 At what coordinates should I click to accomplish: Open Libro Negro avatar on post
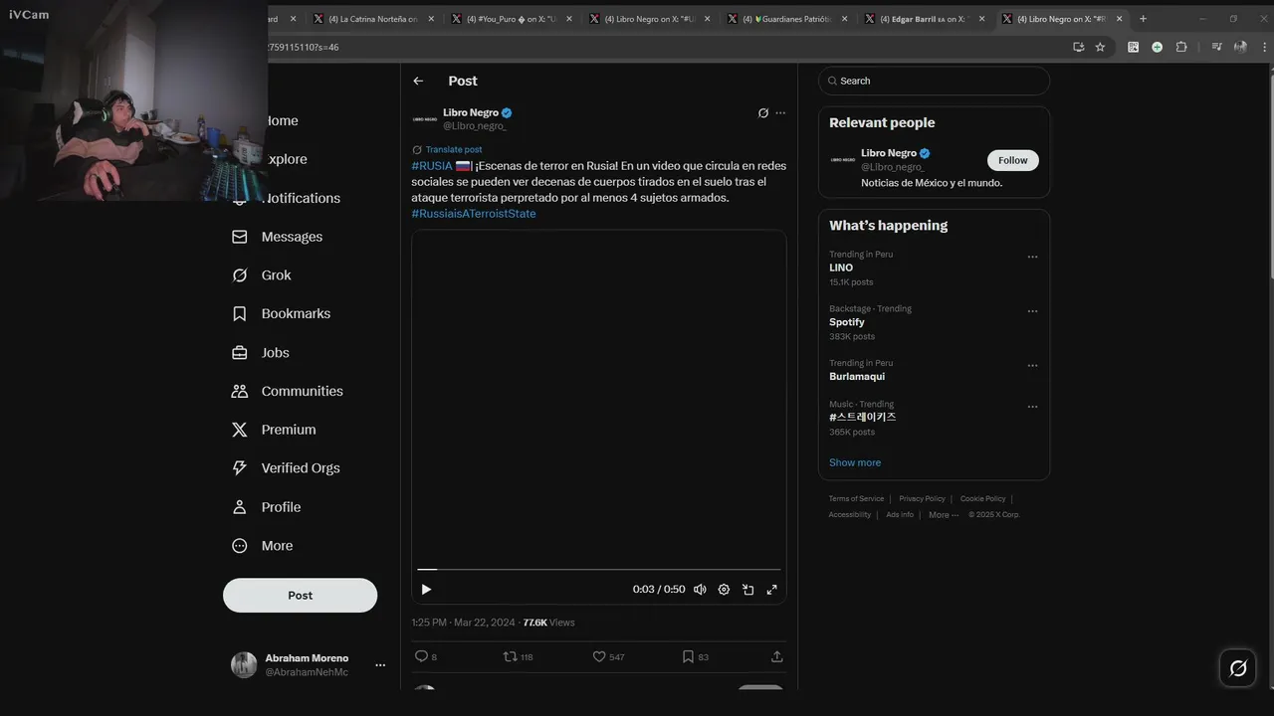click(425, 119)
